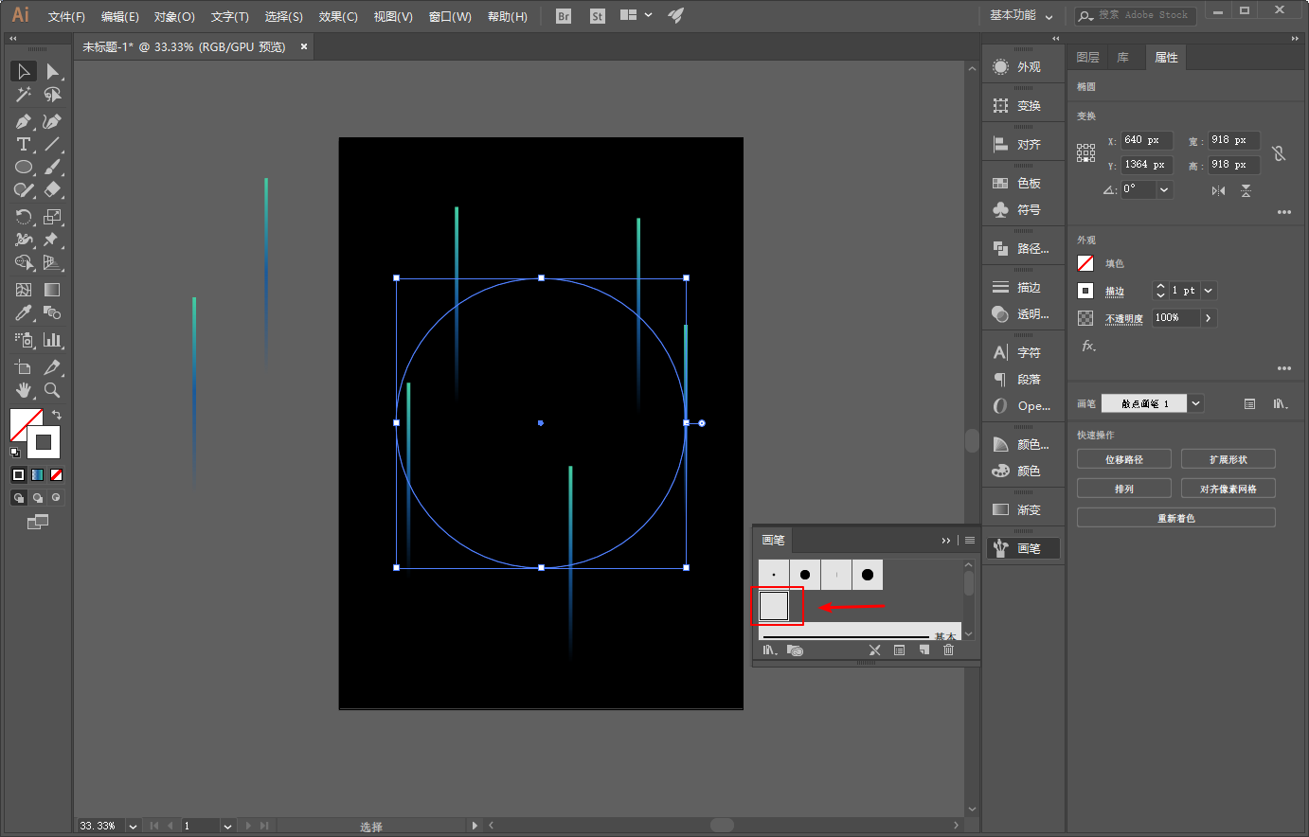The image size is (1309, 837).
Task: Activate the Zoom tool
Action: (x=52, y=390)
